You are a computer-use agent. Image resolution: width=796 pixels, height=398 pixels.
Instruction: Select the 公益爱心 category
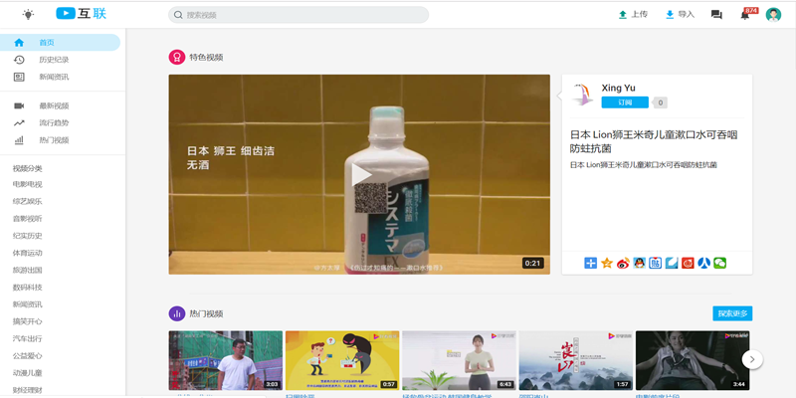coord(28,356)
